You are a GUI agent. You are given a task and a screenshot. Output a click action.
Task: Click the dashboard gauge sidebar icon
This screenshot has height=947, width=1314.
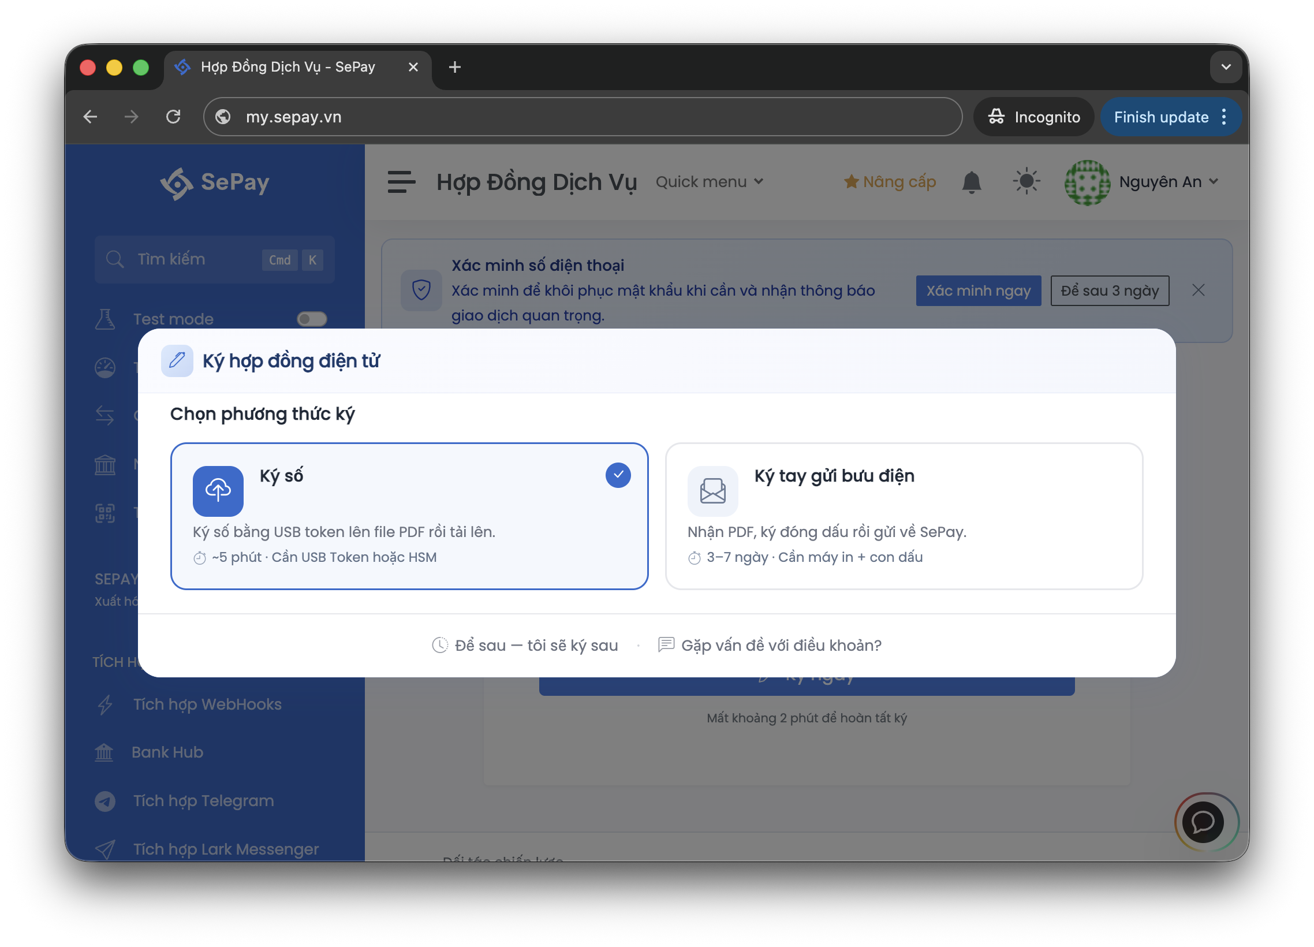[105, 367]
